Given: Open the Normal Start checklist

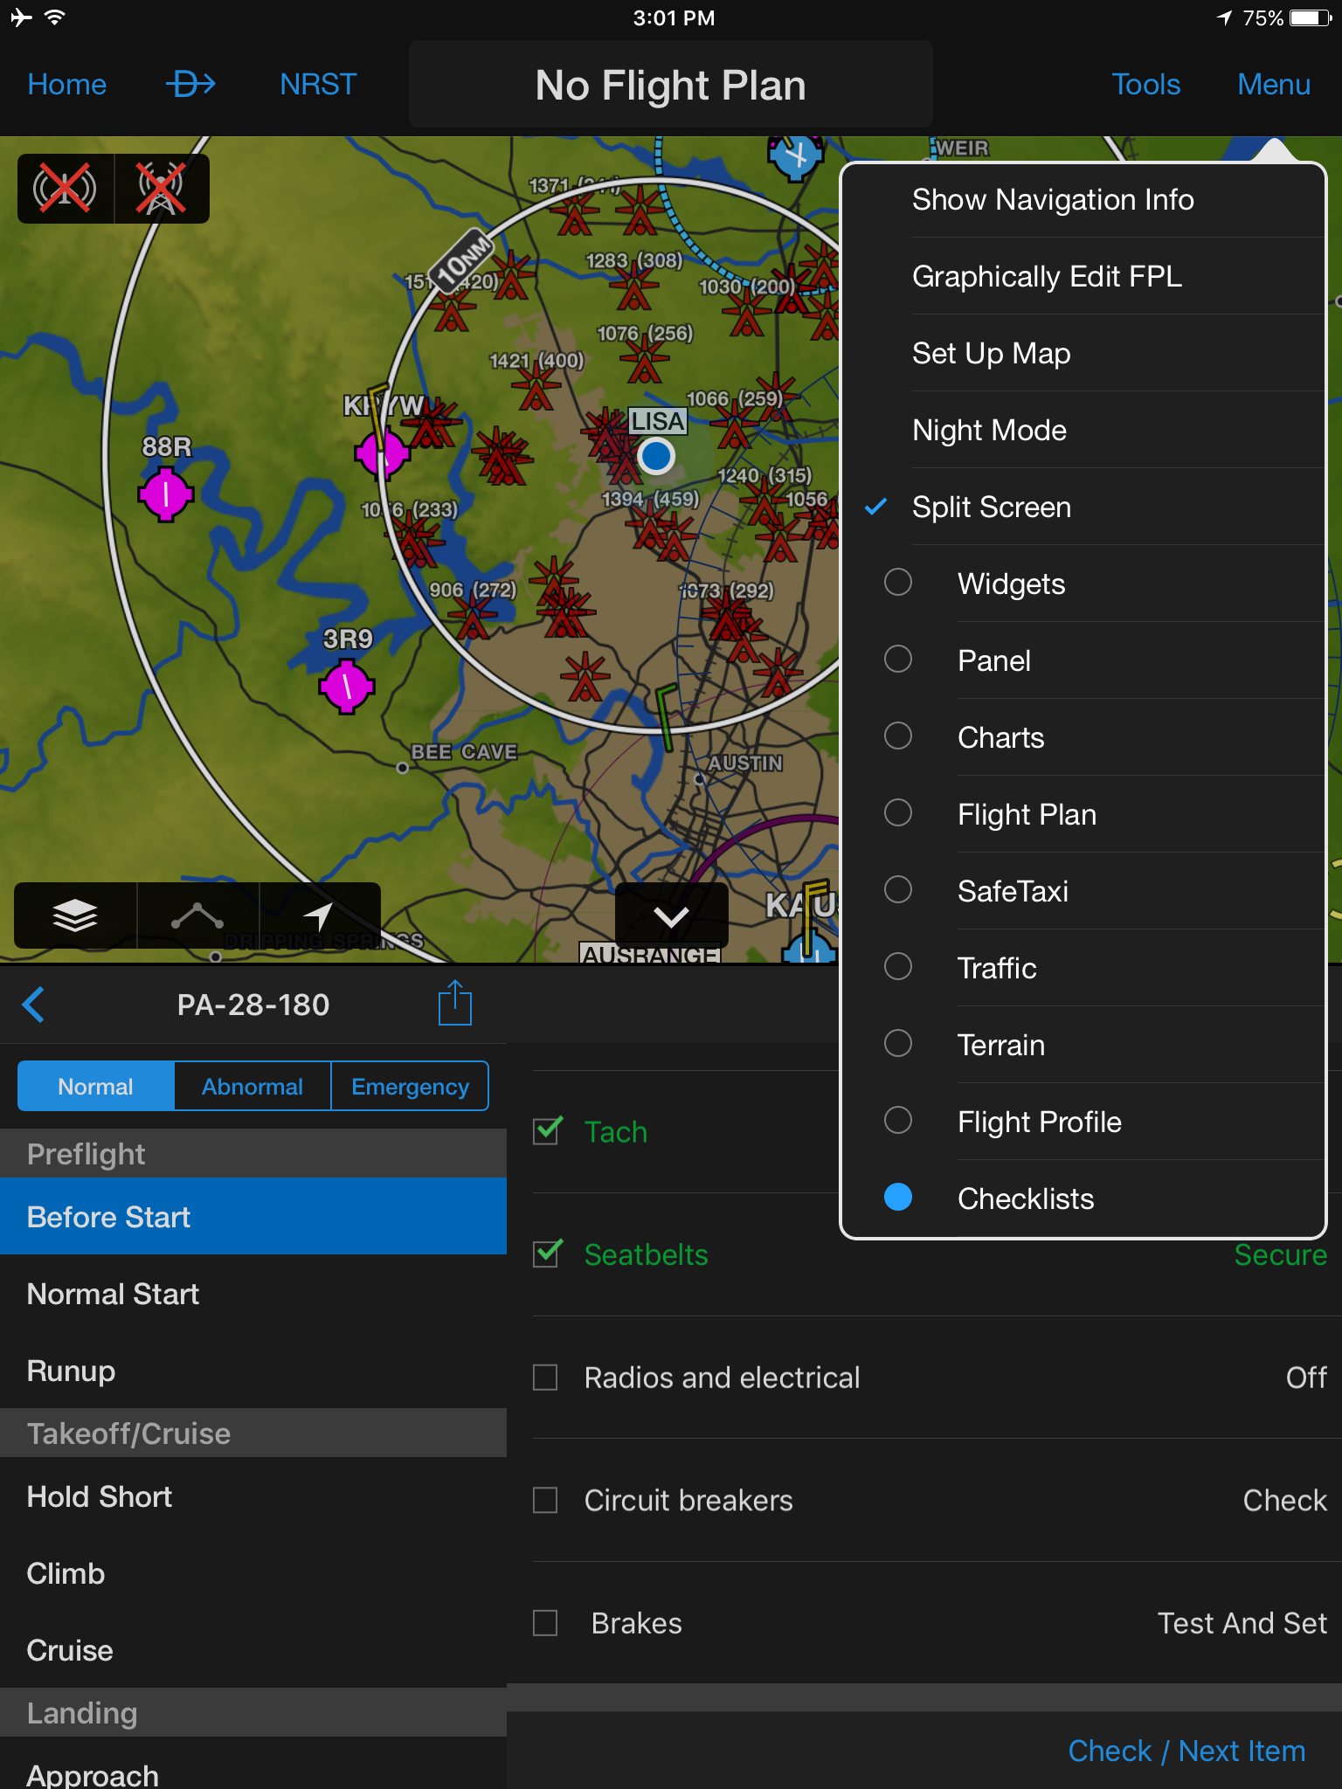Looking at the screenshot, I should [x=114, y=1294].
